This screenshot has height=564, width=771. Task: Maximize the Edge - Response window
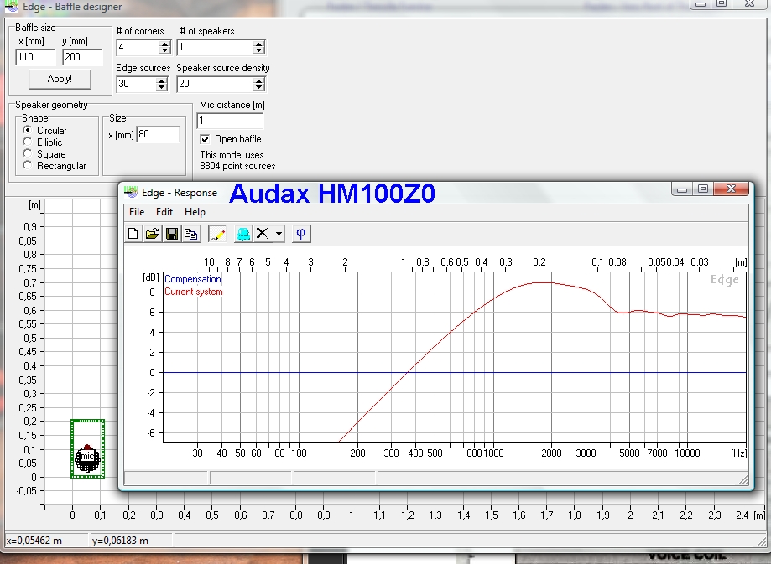click(703, 189)
